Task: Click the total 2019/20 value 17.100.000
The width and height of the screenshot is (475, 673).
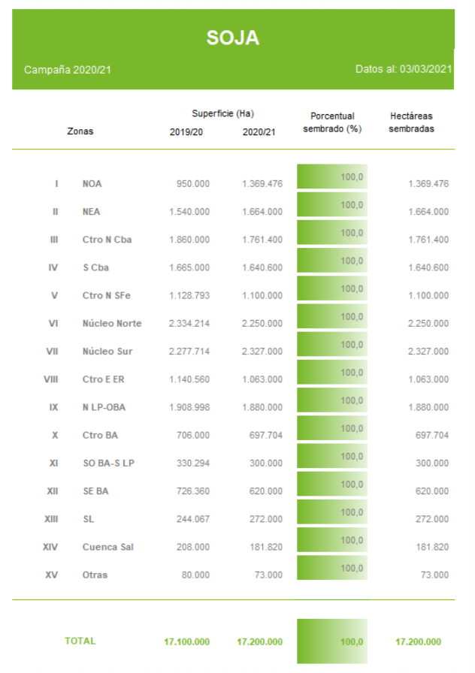Action: tap(186, 641)
